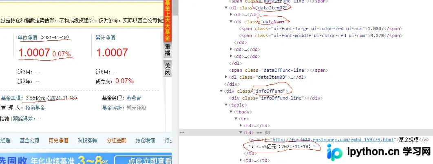Switch to the 持仓明细 tab

pos(146,140)
